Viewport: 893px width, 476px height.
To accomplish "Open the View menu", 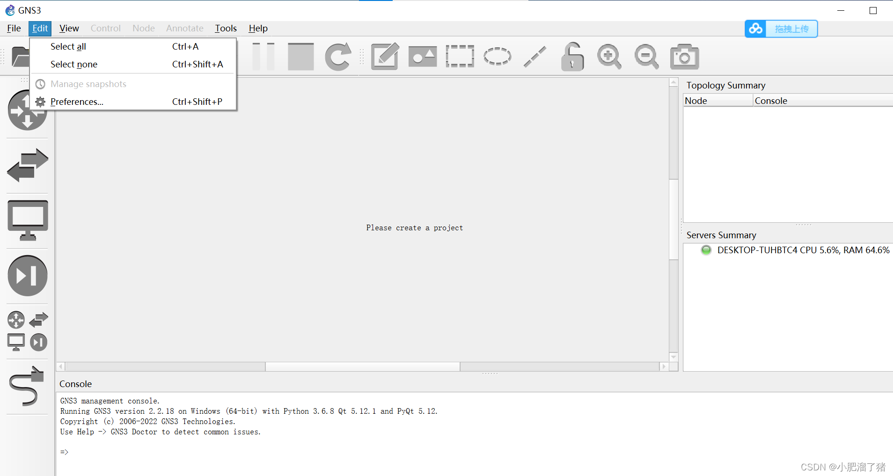I will pos(69,28).
